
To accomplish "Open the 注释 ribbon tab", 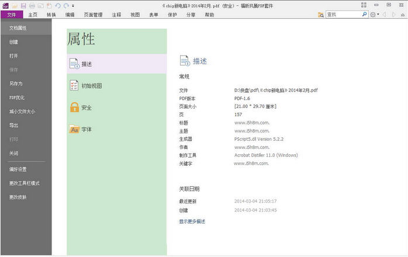I will click(116, 15).
